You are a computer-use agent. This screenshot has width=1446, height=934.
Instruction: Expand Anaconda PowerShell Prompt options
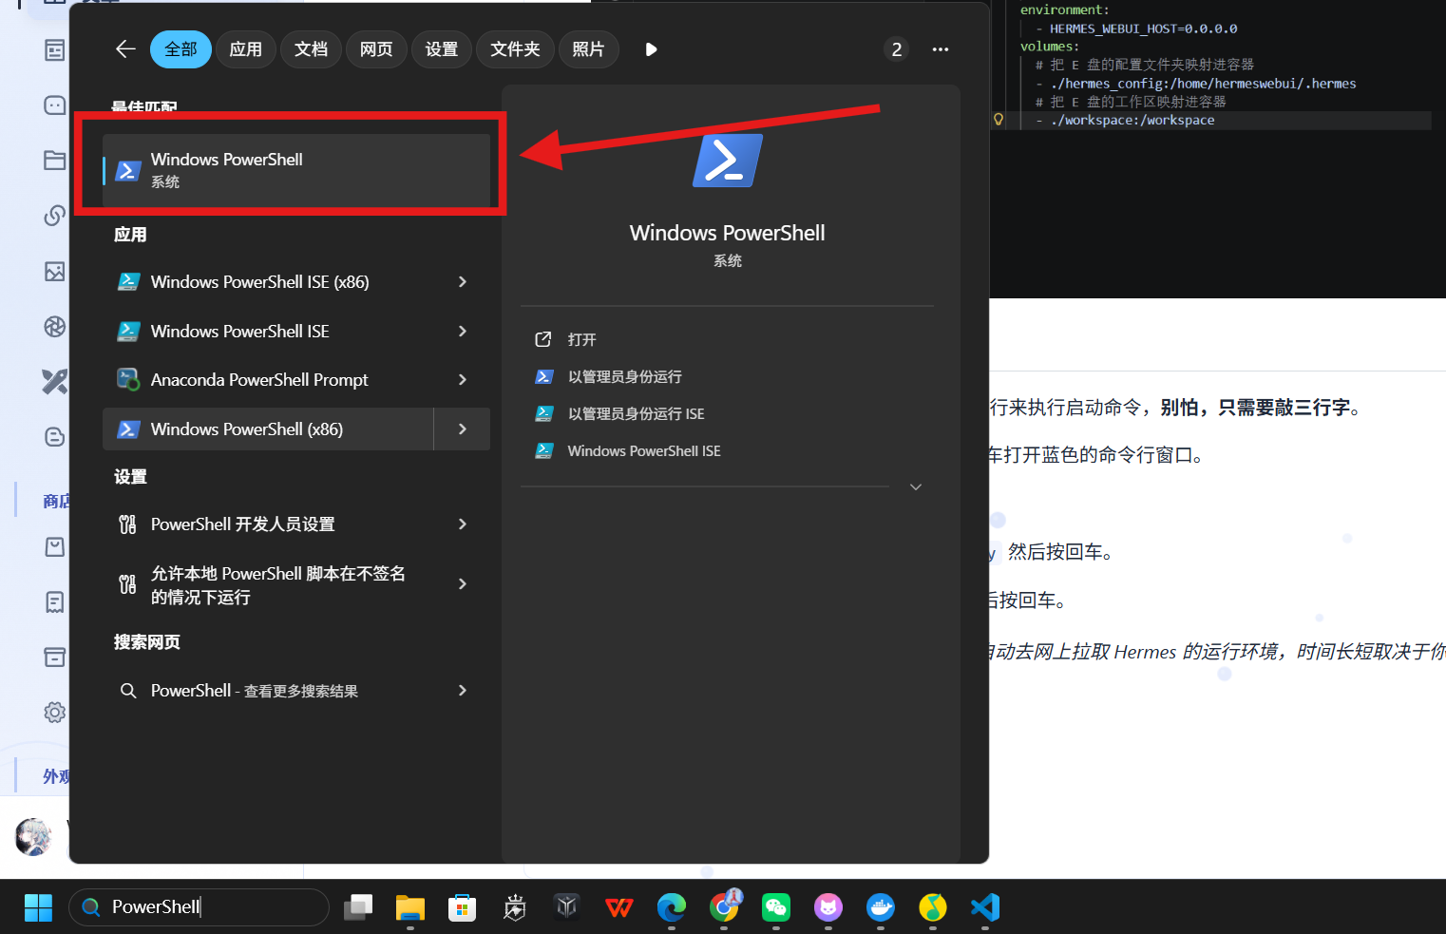pyautogui.click(x=463, y=380)
